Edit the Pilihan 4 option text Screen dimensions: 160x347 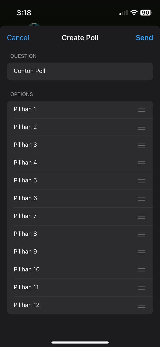(73, 163)
